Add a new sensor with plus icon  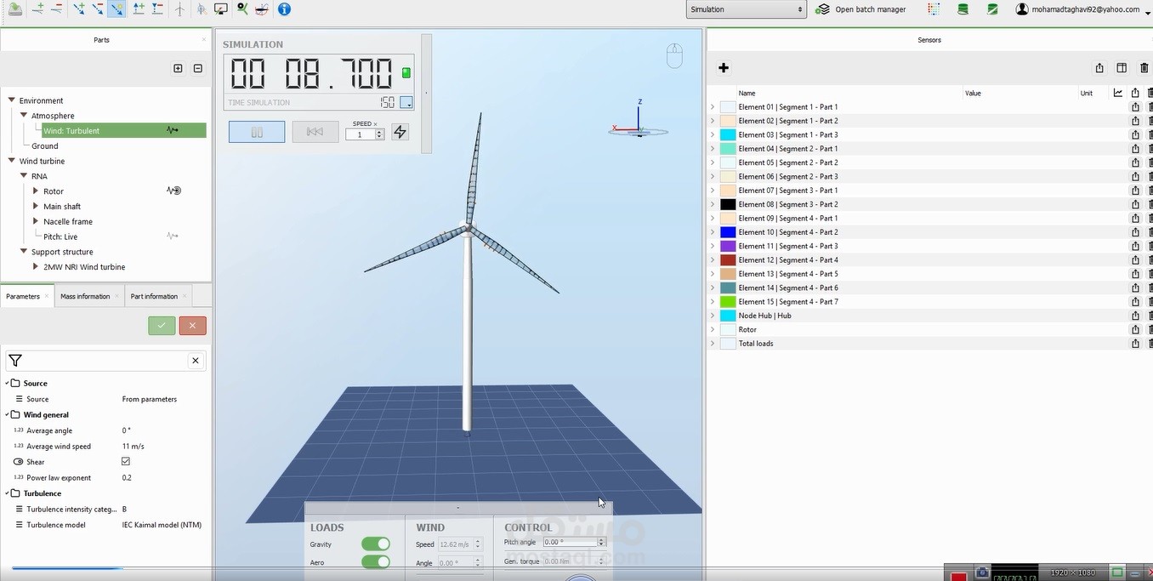pyautogui.click(x=724, y=68)
